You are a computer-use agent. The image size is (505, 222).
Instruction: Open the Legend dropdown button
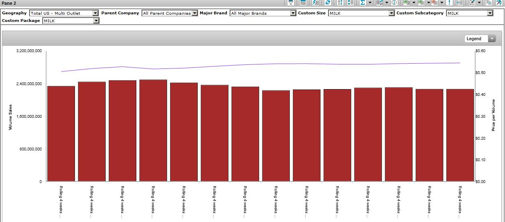pos(492,39)
